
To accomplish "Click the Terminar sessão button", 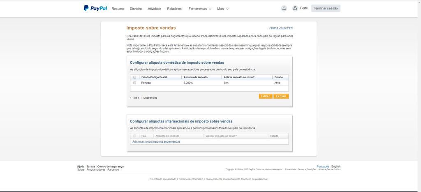I will point(326,8).
